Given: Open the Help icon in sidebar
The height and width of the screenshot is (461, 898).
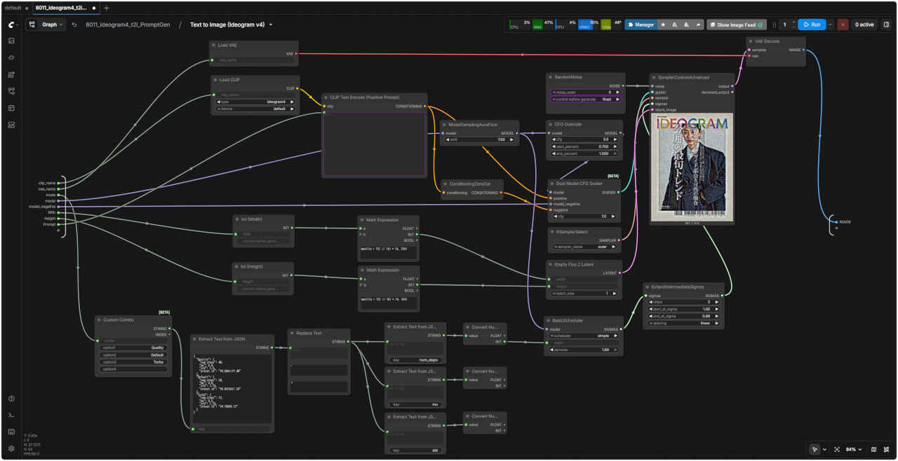Looking at the screenshot, I should click(x=11, y=399).
